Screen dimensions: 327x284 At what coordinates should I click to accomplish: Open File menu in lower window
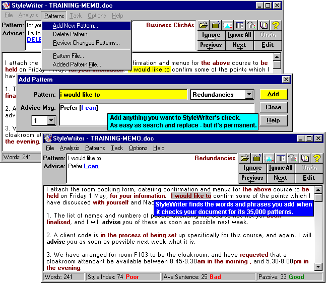[50, 148]
